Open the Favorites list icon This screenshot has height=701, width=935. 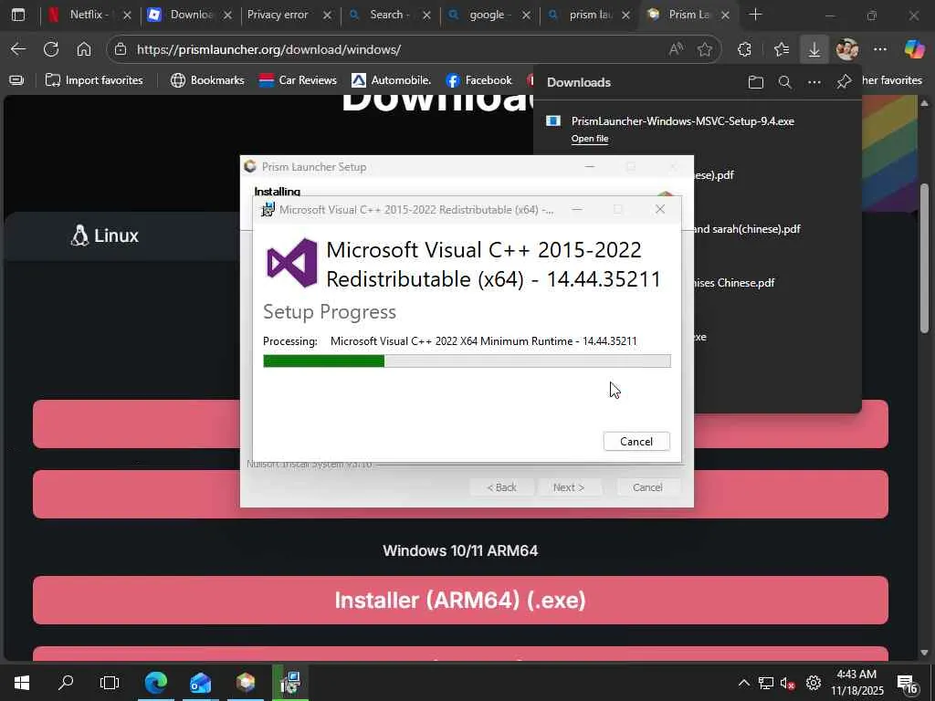(x=782, y=49)
